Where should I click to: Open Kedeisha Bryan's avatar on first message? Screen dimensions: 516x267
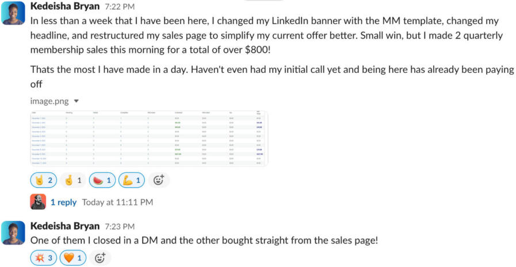tap(13, 13)
